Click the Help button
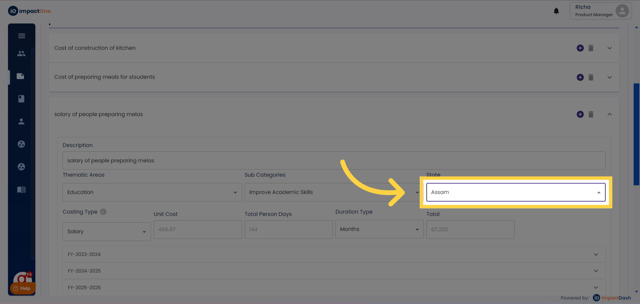 click(22, 288)
